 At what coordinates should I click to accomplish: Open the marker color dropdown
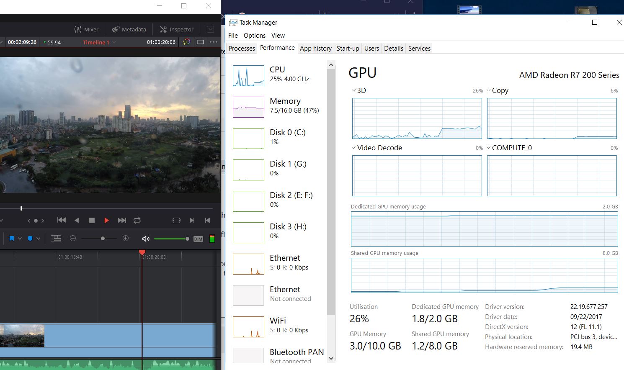pos(38,239)
